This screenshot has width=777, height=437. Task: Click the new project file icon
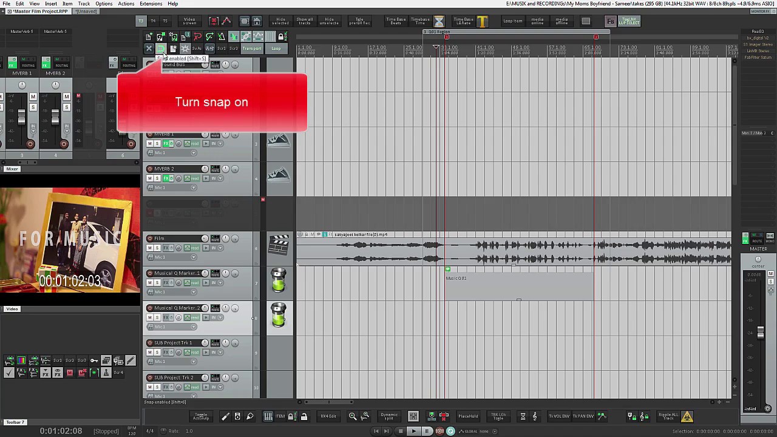pos(149,37)
